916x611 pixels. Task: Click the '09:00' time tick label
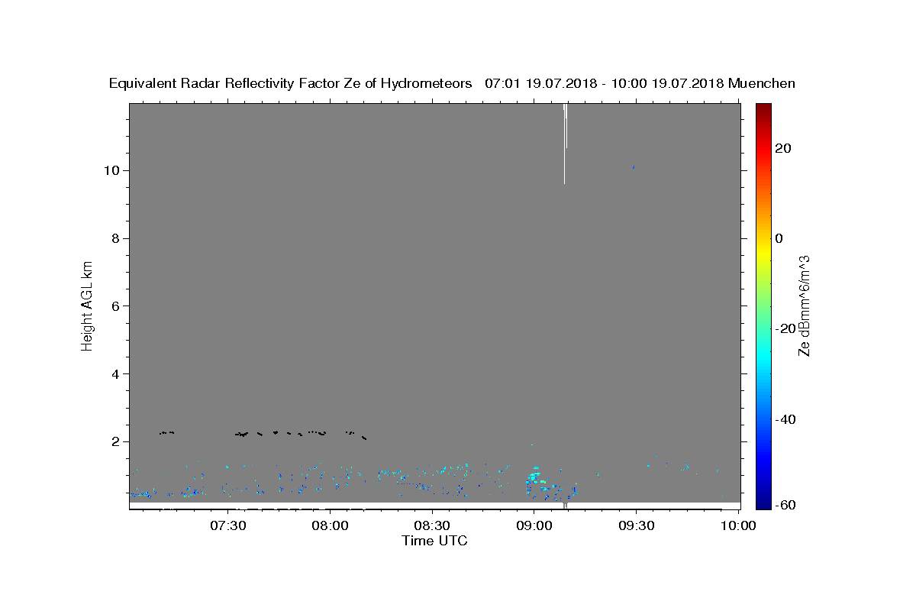[534, 526]
